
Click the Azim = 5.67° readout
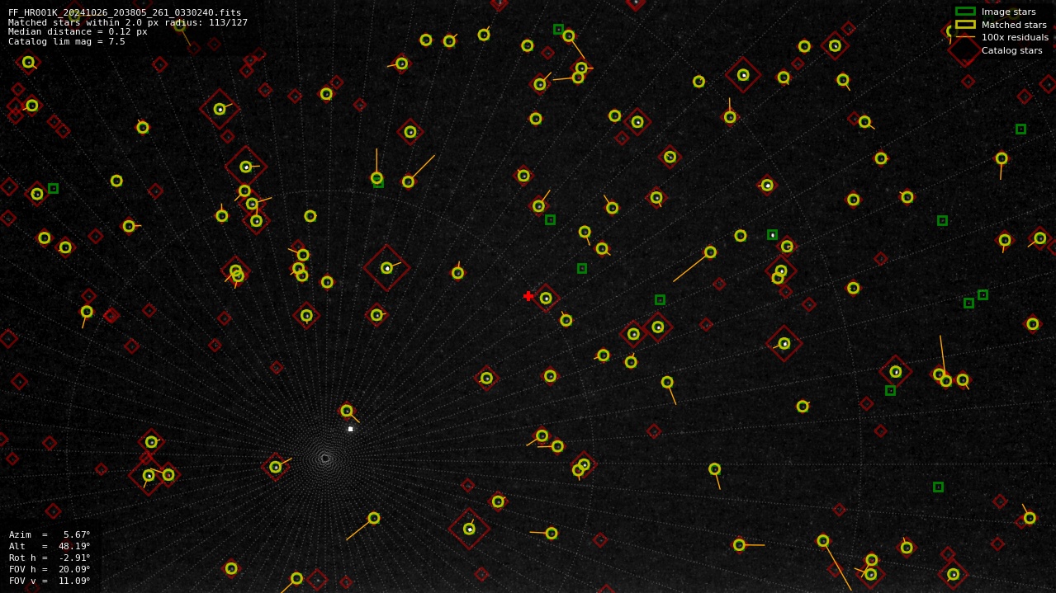pos(50,534)
